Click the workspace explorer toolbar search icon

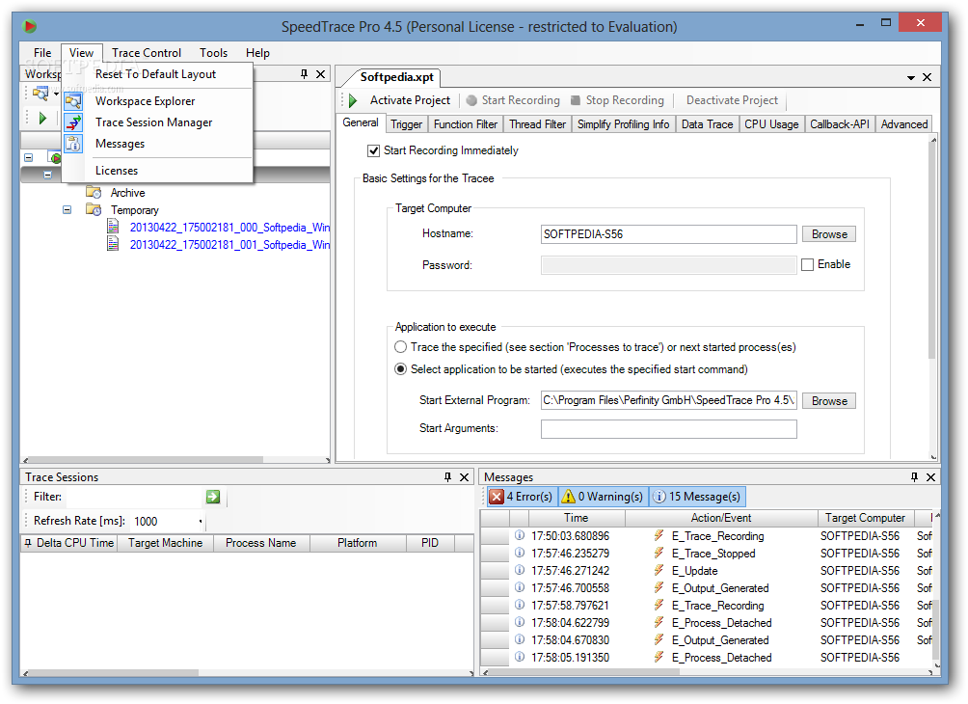(40, 94)
